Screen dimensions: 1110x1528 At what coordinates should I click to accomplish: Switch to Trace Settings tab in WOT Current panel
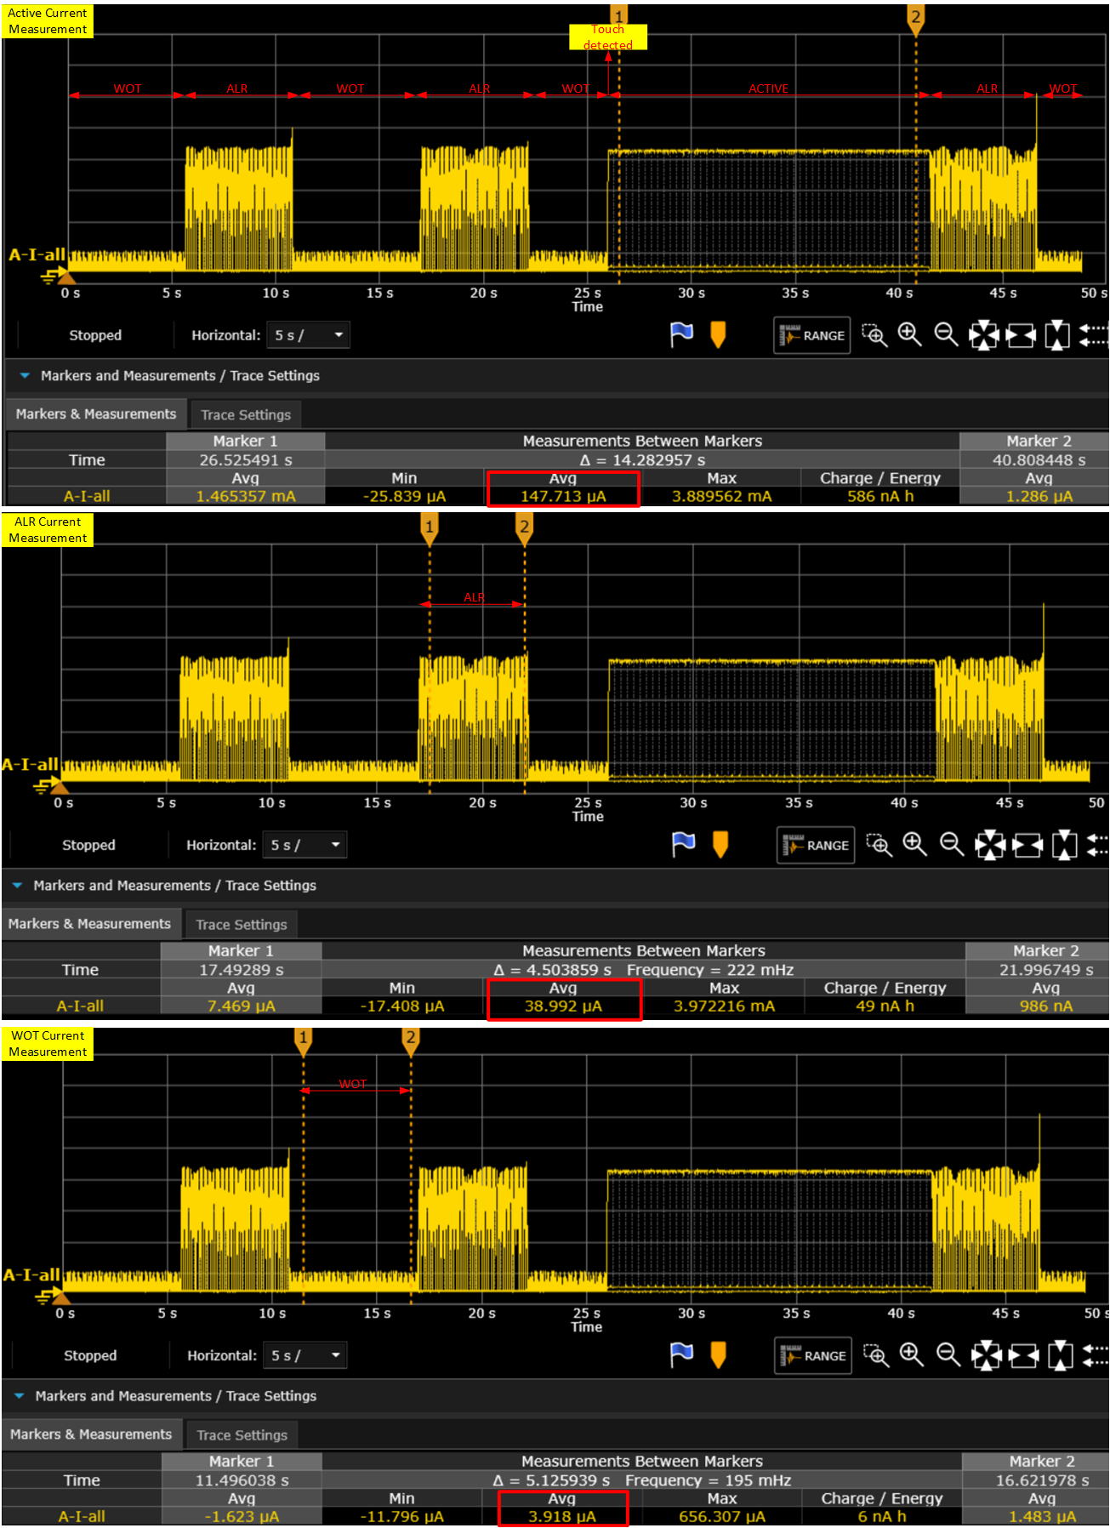point(242,1435)
